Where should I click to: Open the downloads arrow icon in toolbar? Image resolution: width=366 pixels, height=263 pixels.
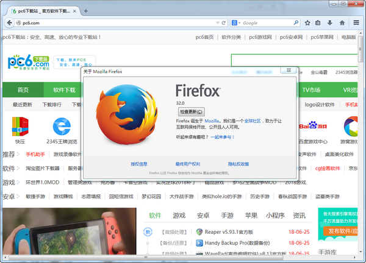[x=330, y=23]
